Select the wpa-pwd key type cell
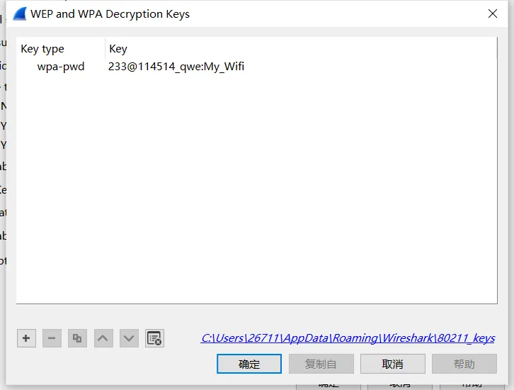The width and height of the screenshot is (514, 390). pyautogui.click(x=61, y=67)
